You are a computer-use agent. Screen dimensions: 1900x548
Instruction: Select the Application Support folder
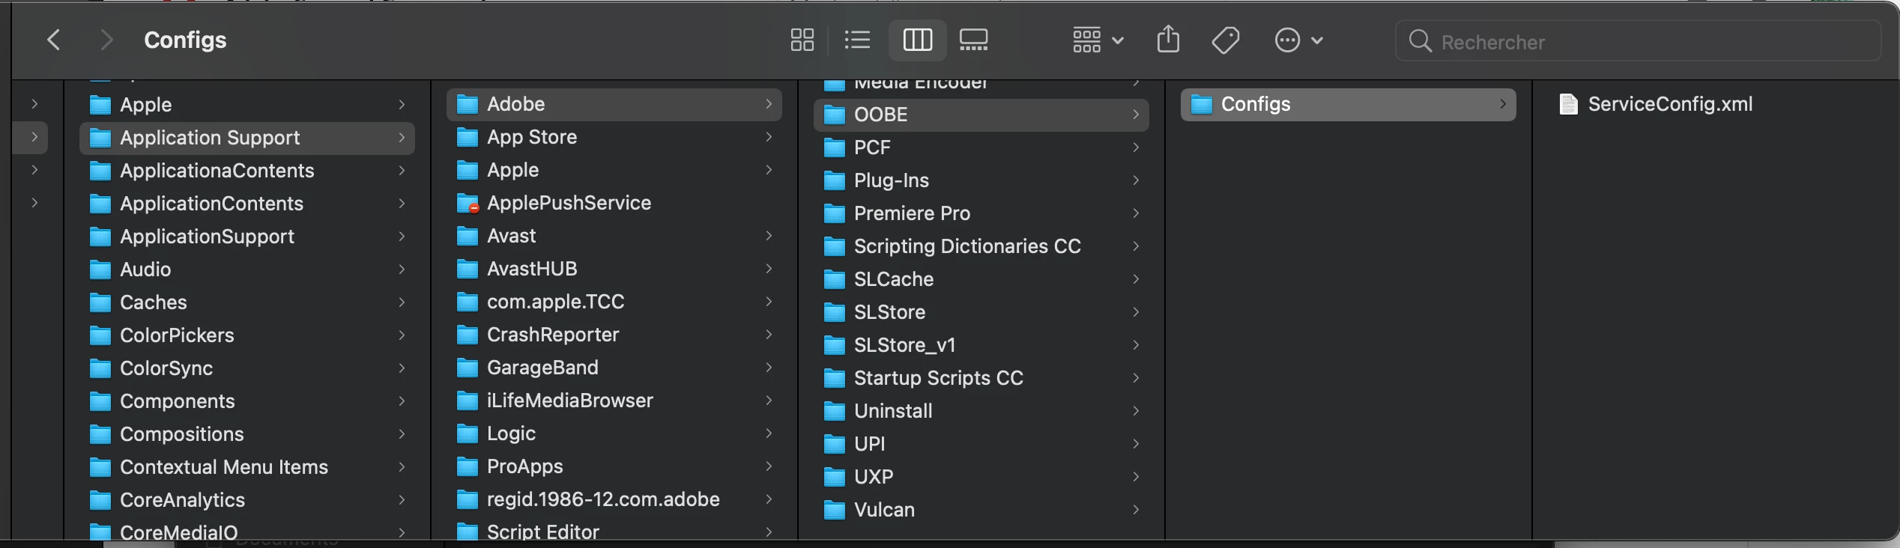246,138
